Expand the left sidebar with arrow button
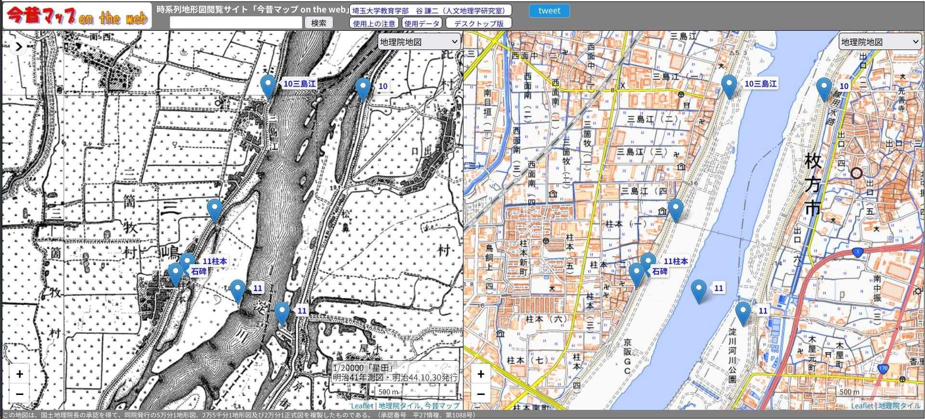 [x=18, y=47]
